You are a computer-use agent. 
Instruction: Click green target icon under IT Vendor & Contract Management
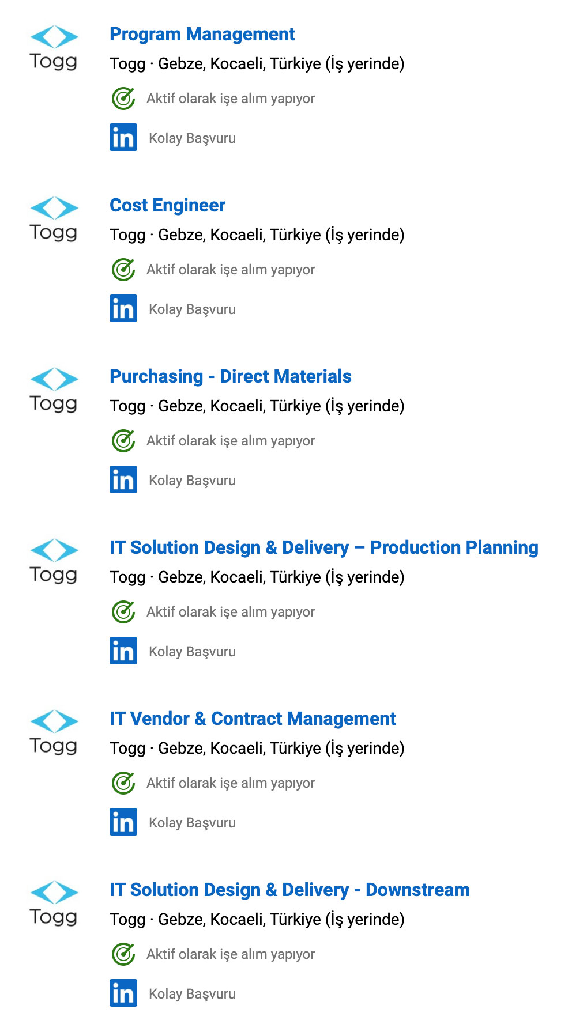point(123,783)
